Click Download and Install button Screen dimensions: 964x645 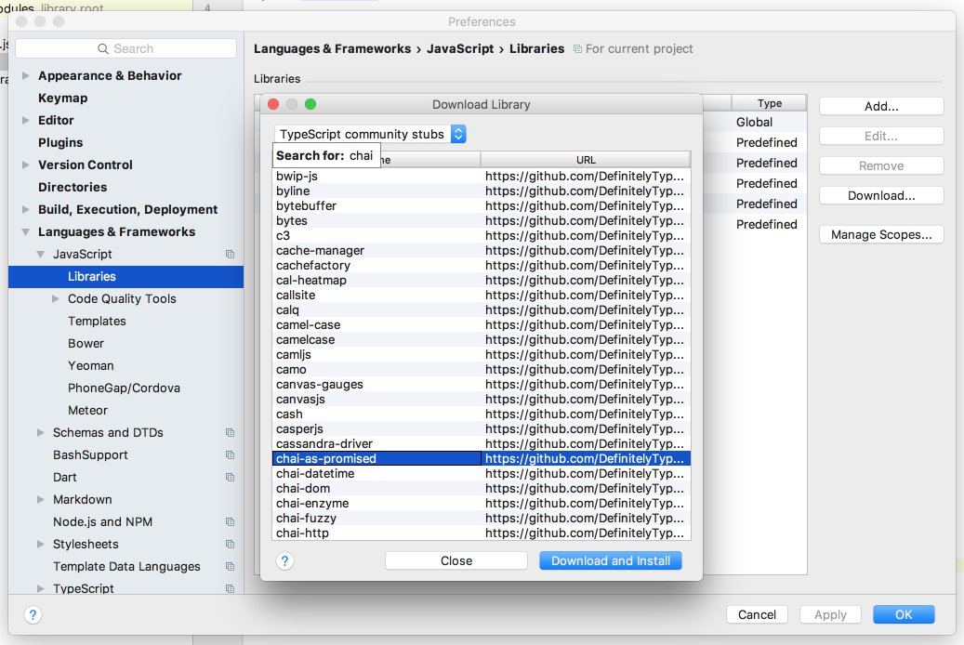click(x=611, y=560)
